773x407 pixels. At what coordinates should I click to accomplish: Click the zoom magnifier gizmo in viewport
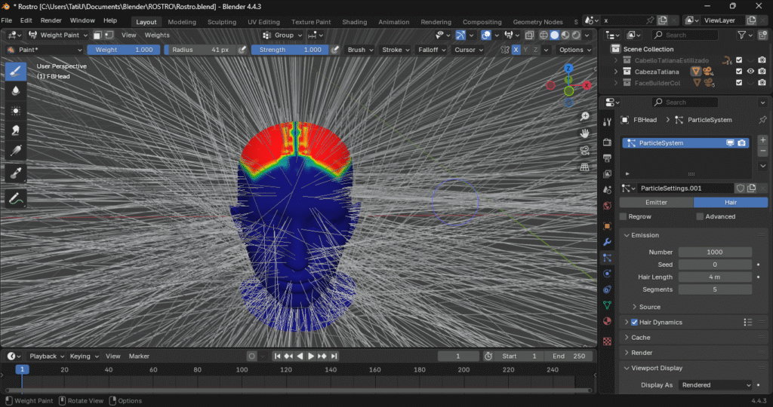(585, 116)
